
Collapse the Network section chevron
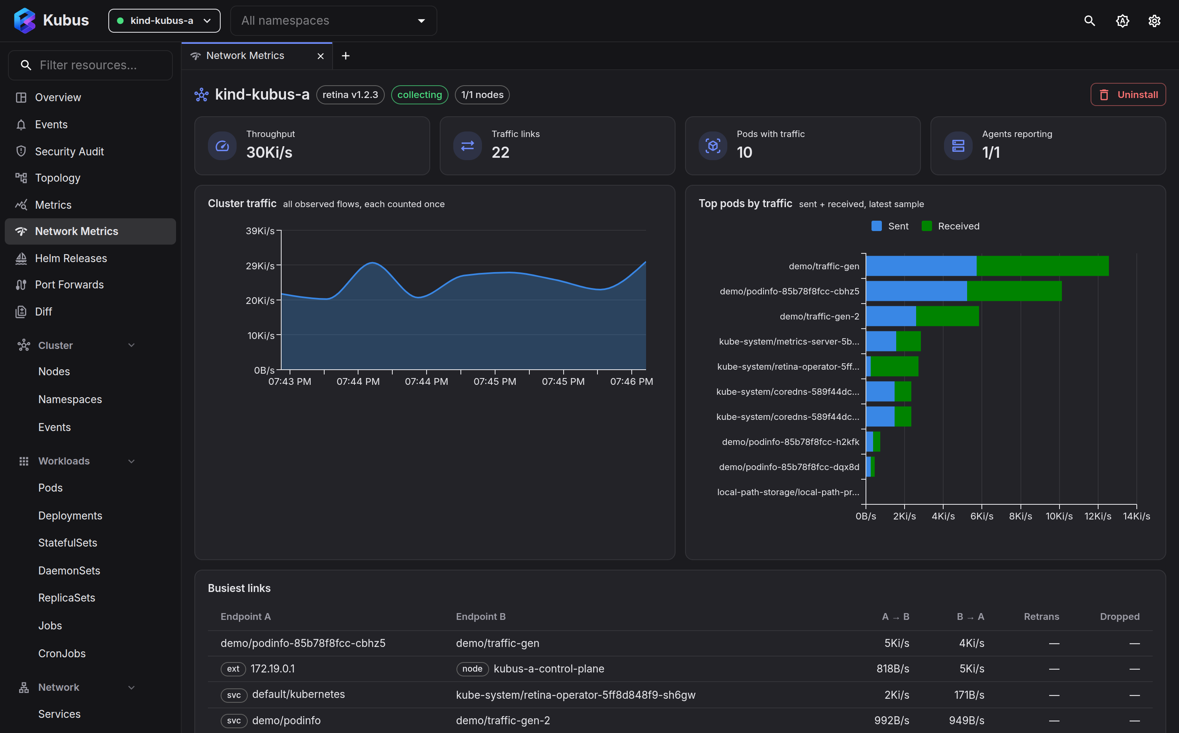131,688
